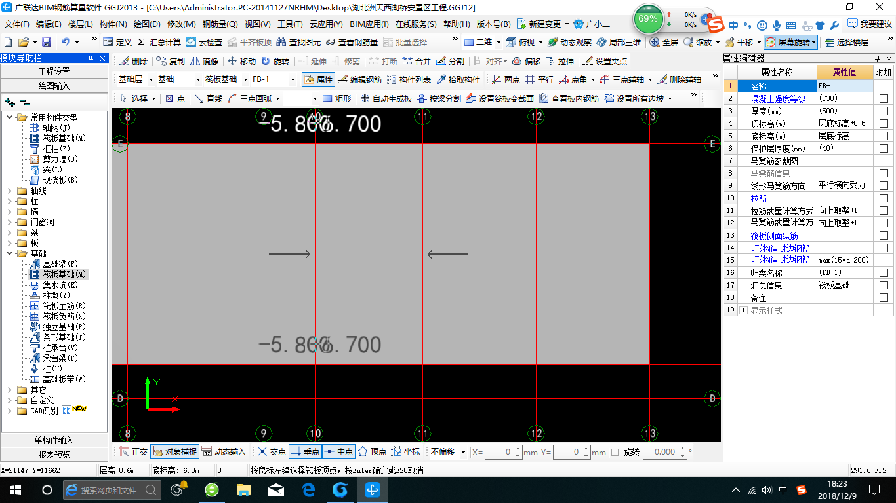Choose the 移动 move tool
The width and height of the screenshot is (896, 503).
coord(241,61)
